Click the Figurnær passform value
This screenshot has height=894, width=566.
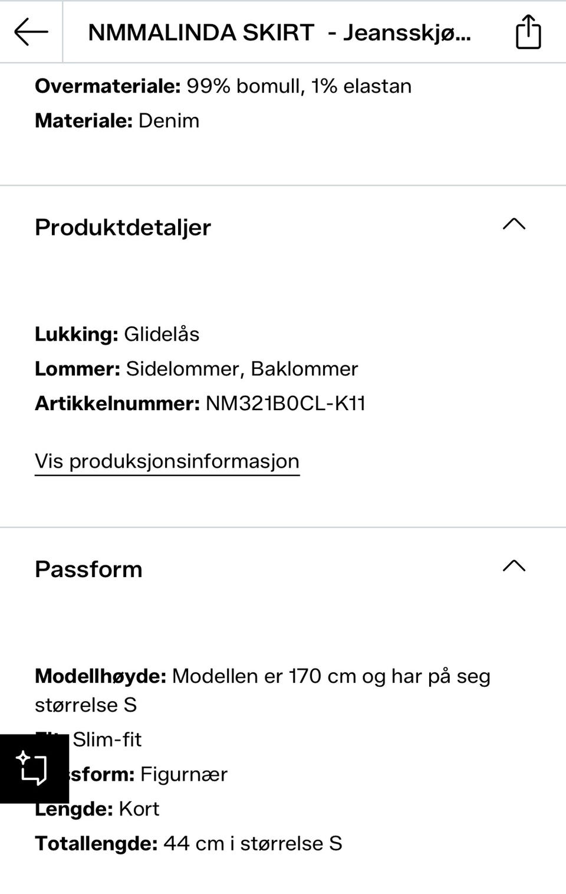(x=183, y=774)
